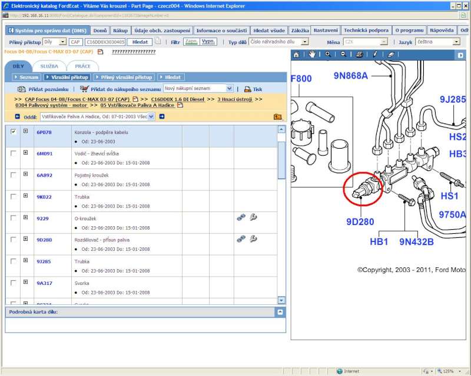
Task: Click the diagram home icon
Action: (x=297, y=55)
